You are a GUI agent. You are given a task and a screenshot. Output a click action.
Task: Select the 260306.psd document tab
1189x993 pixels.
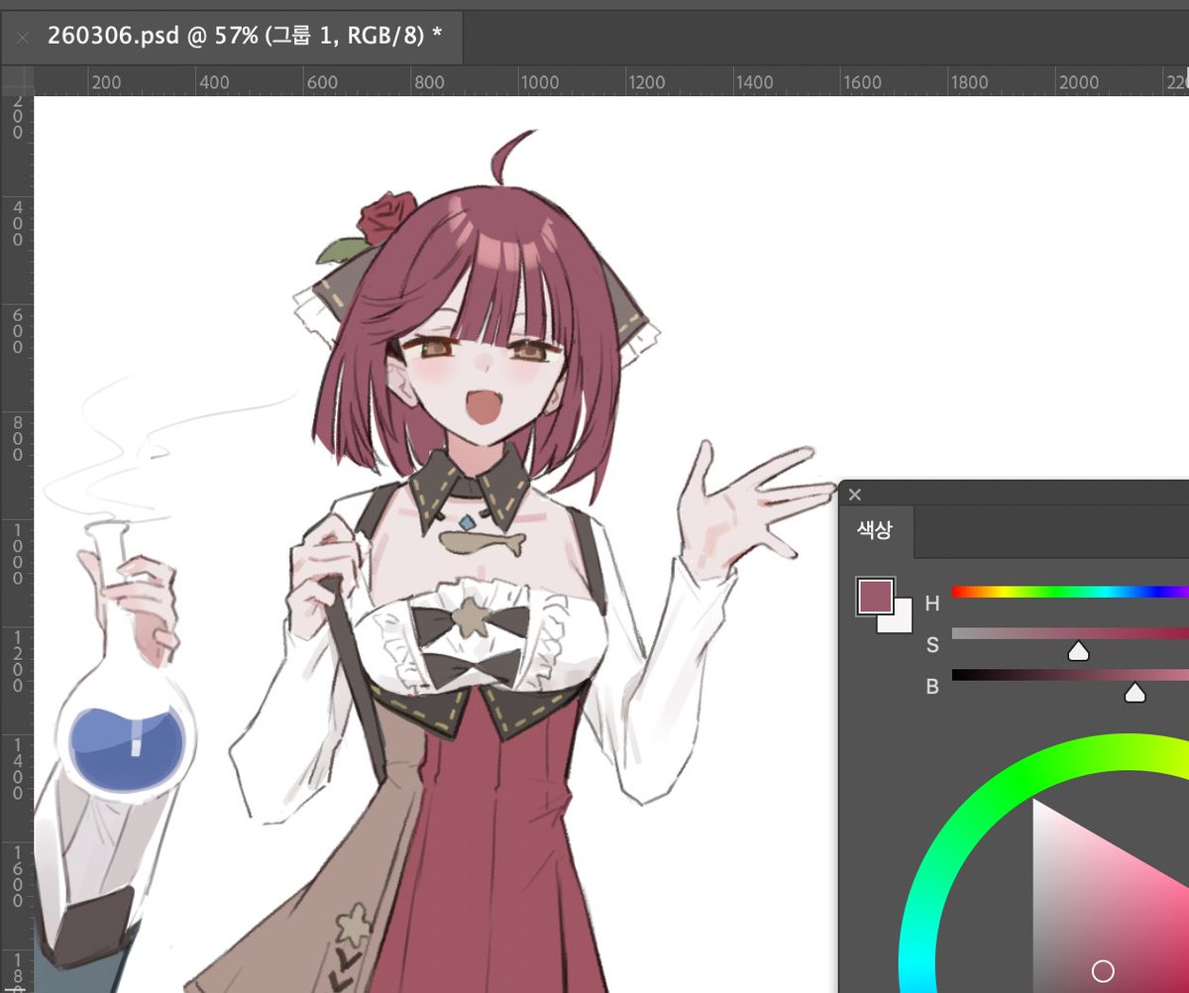233,37
